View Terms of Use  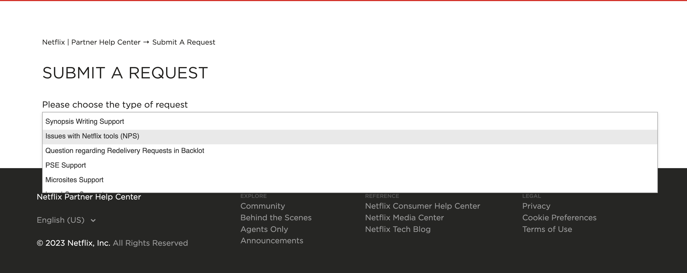point(547,229)
